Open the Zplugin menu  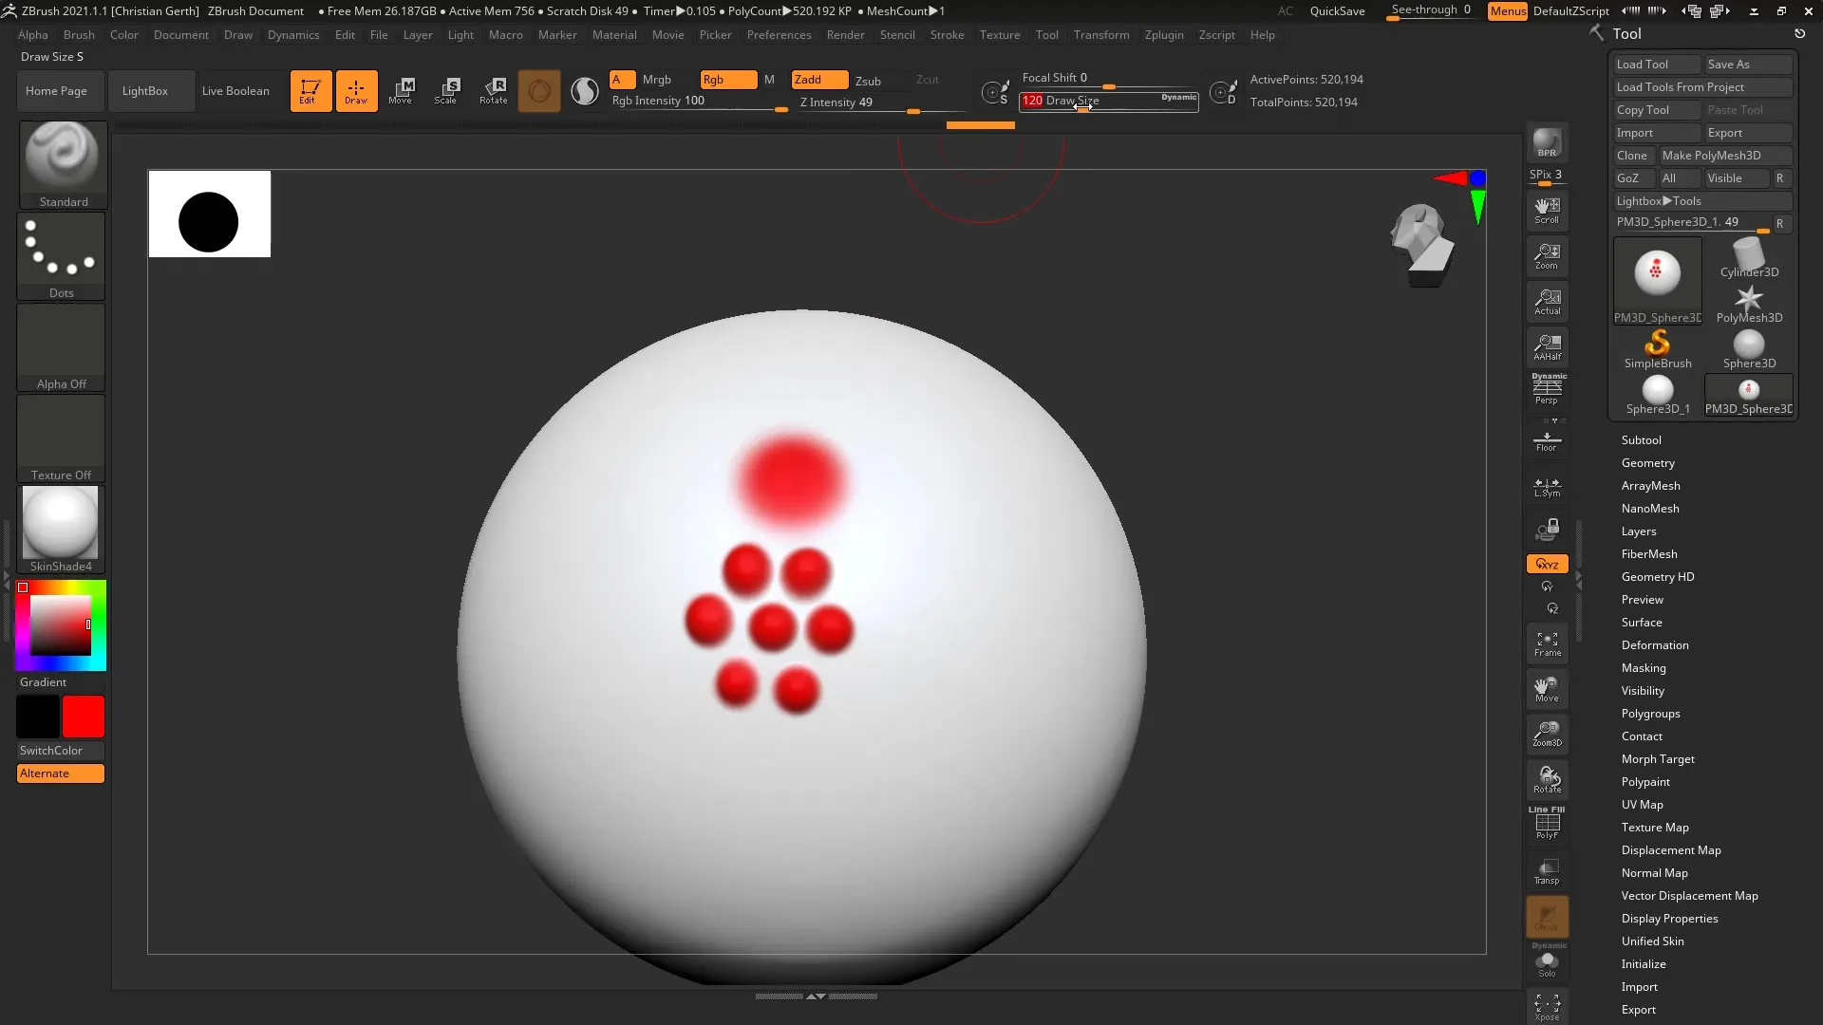tap(1163, 35)
